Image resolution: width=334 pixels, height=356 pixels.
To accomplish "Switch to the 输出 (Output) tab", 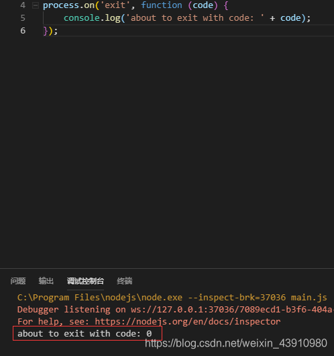I will pos(46,281).
